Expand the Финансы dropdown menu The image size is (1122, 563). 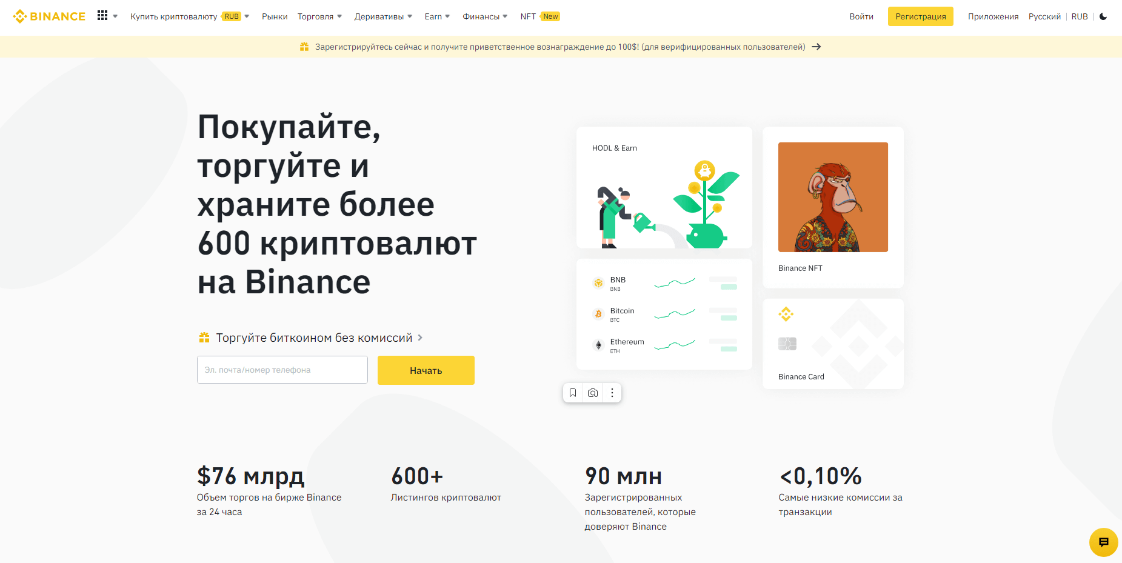coord(485,16)
